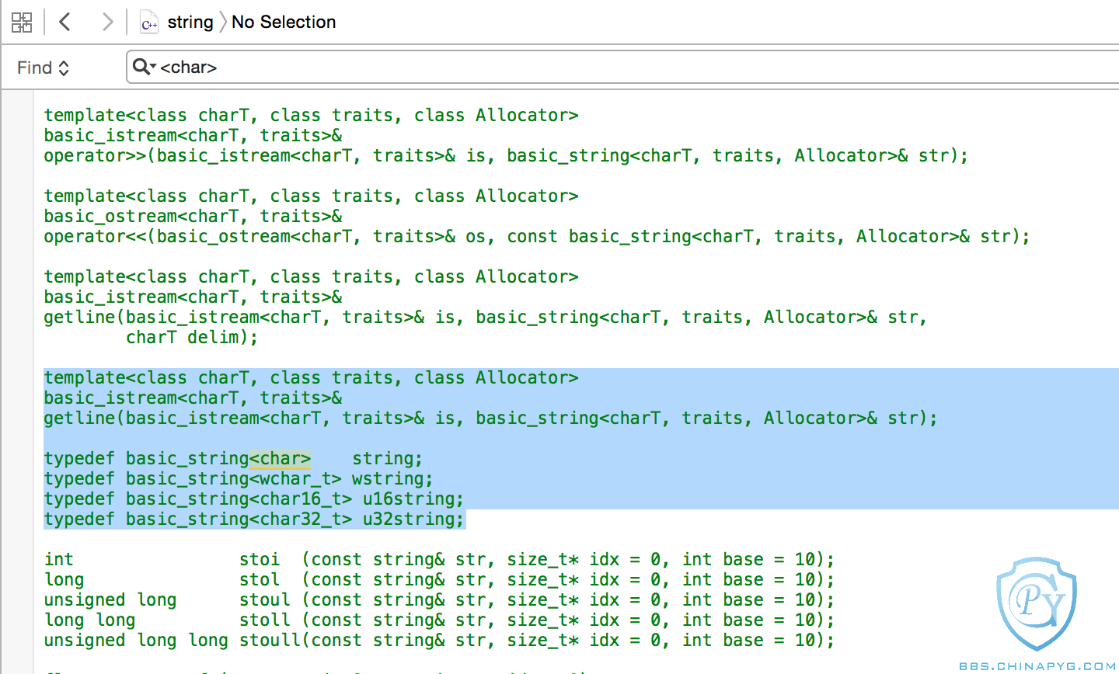Click the 'typedef basic_string<char16_t> u16string;' line
This screenshot has height=674, width=1119.
tap(254, 499)
